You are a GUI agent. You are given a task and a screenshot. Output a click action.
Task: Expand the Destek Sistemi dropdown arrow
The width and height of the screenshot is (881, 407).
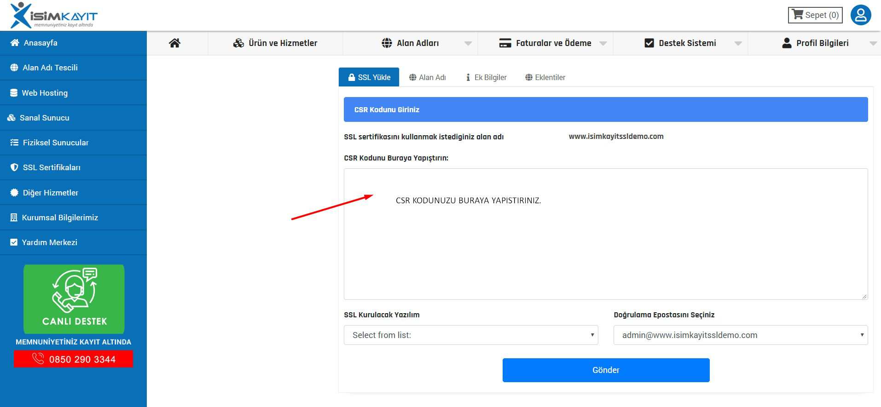point(738,44)
